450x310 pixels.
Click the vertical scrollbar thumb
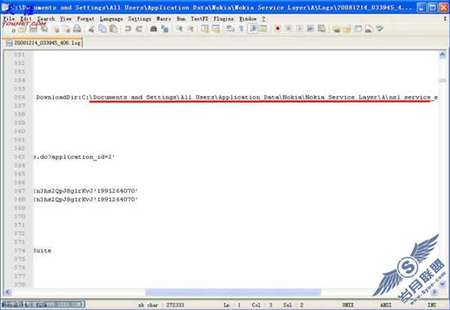tap(442, 81)
